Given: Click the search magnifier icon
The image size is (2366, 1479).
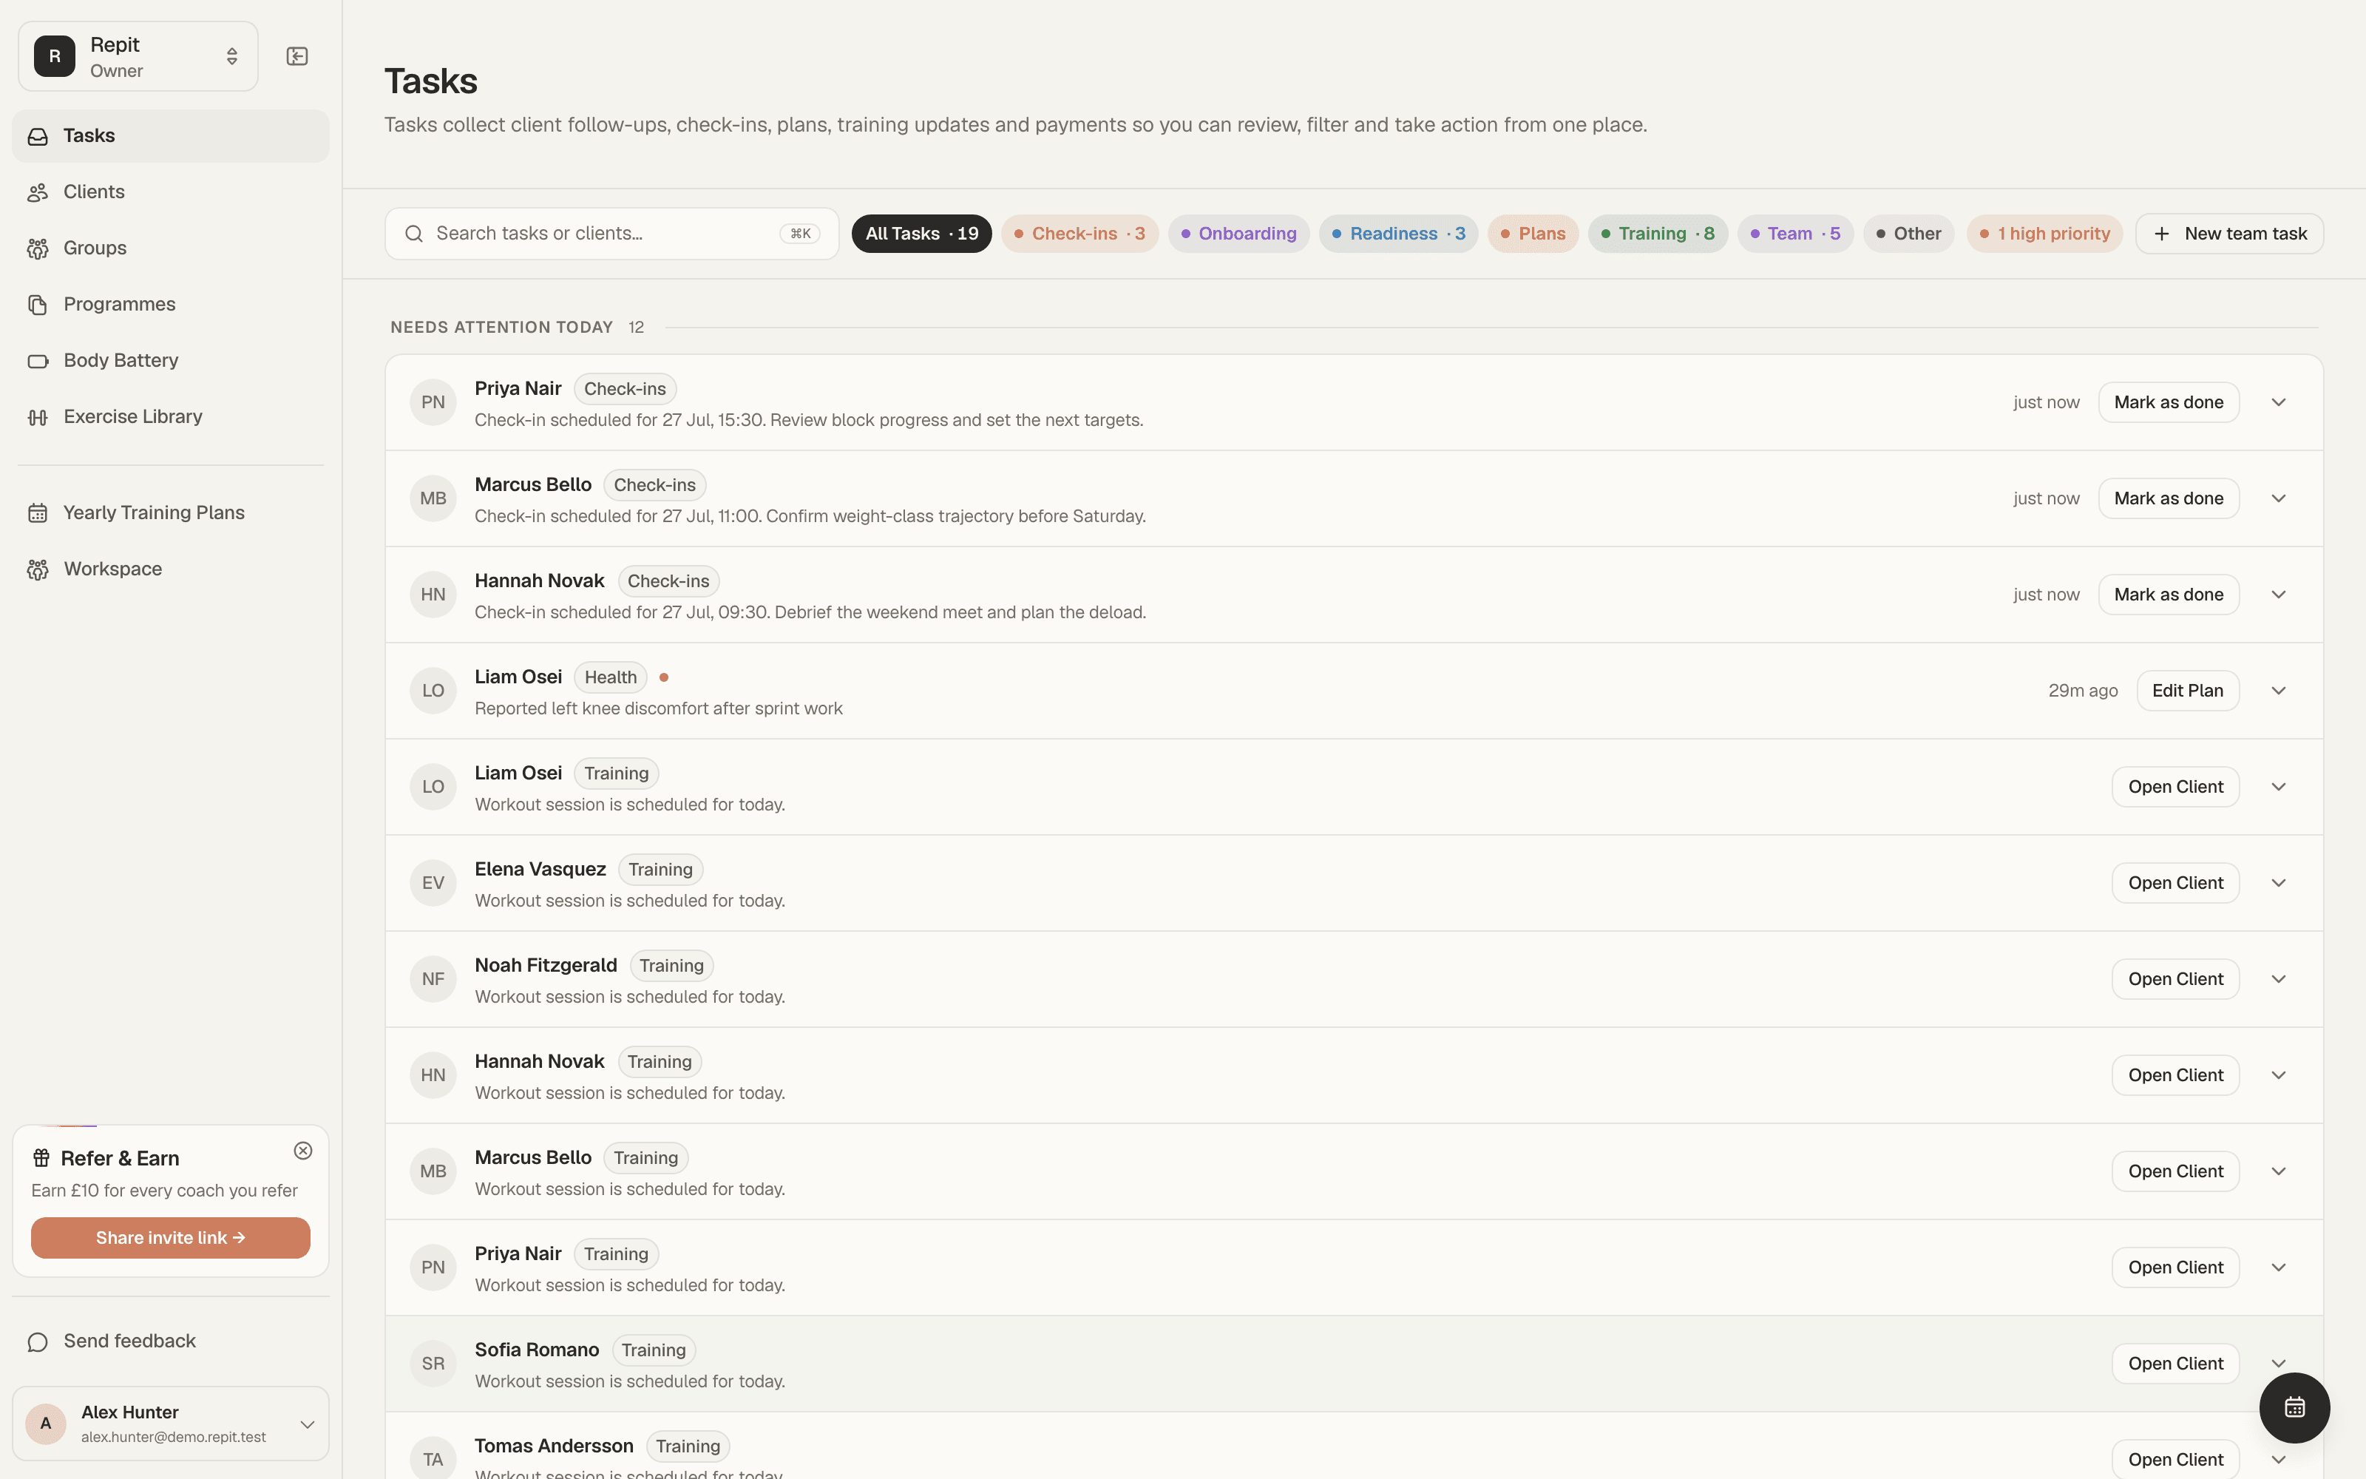Looking at the screenshot, I should pos(415,234).
